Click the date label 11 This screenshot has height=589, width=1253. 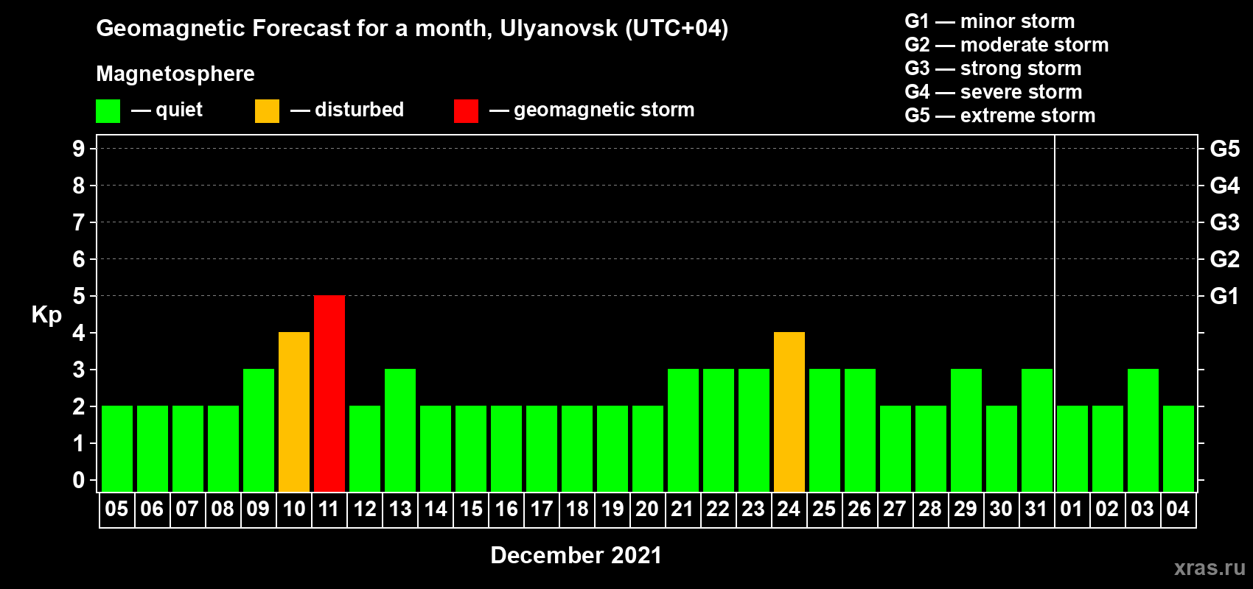coord(329,509)
